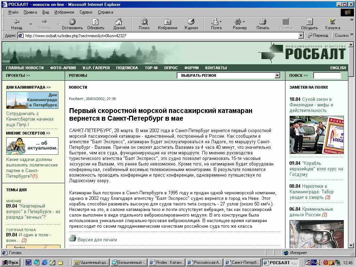Image resolution: width=356 pixels, height=267 pixels.
Task: Open the address bar dropdown list
Action: 301,35
